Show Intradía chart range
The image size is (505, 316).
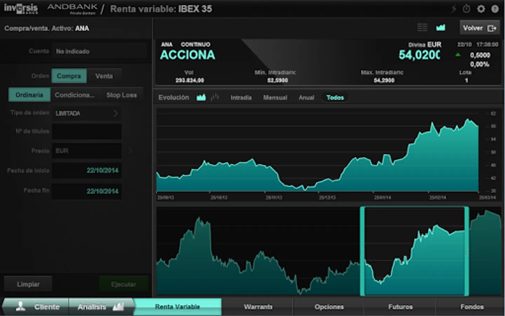point(241,98)
